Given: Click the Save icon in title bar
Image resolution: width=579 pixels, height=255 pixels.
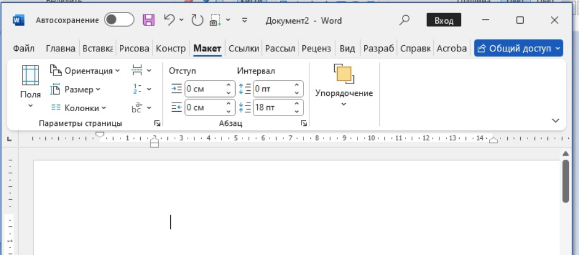Looking at the screenshot, I should [x=149, y=20].
